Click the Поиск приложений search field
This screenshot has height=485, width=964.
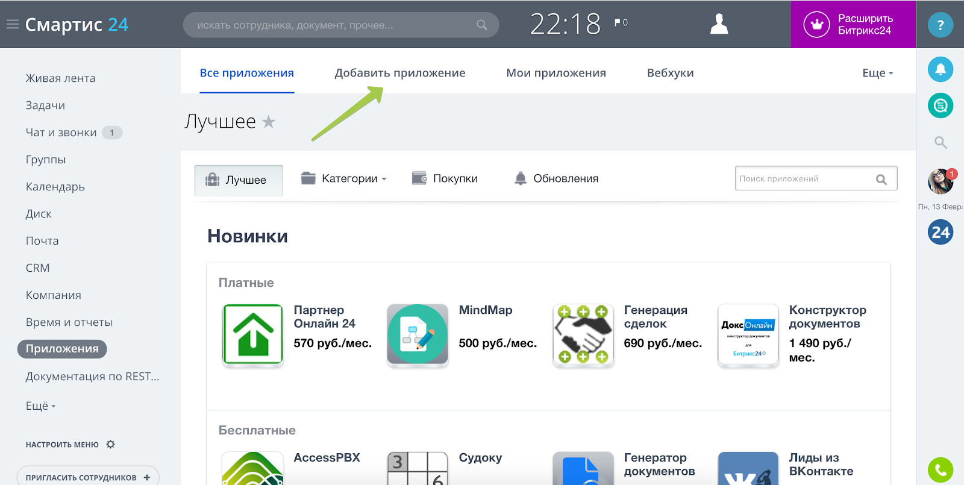[804, 179]
